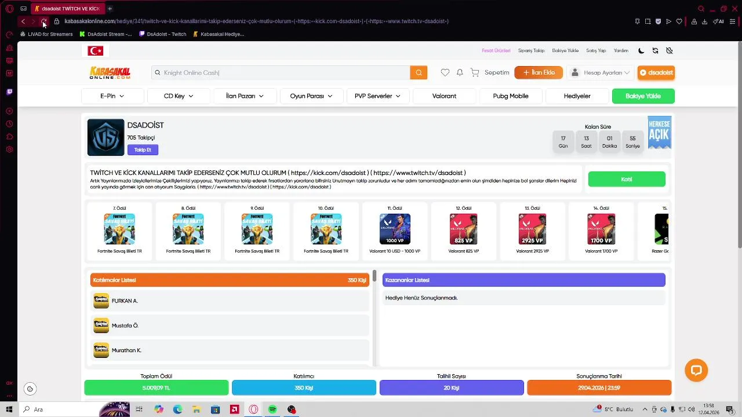This screenshot has width=742, height=417.
Task: Click the snapshot icon in address bar
Action: click(648, 21)
